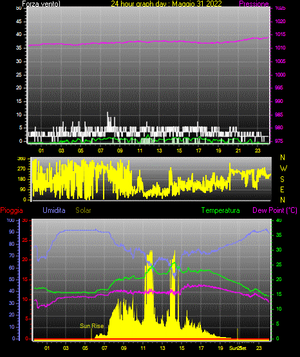Click the '24 hour graph day : Maggio 31 2022' title
The height and width of the screenshot is (357, 300).
pos(166,4)
